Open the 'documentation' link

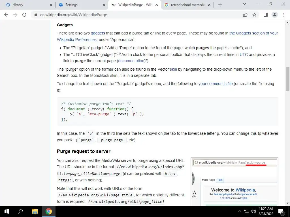(131, 61)
